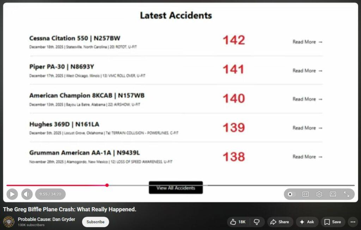
Task: Click Read More for Hughes 369D
Action: pyautogui.click(x=307, y=128)
